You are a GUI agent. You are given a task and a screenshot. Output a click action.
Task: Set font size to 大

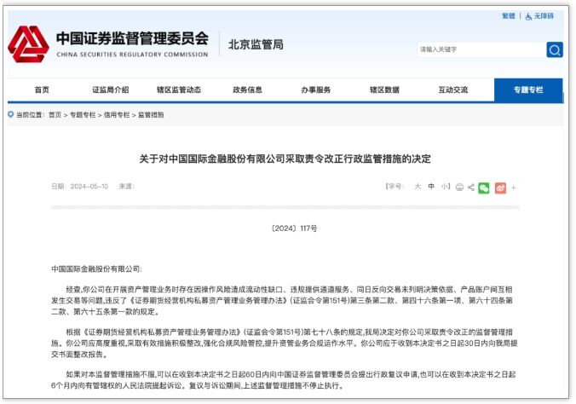[418, 187]
